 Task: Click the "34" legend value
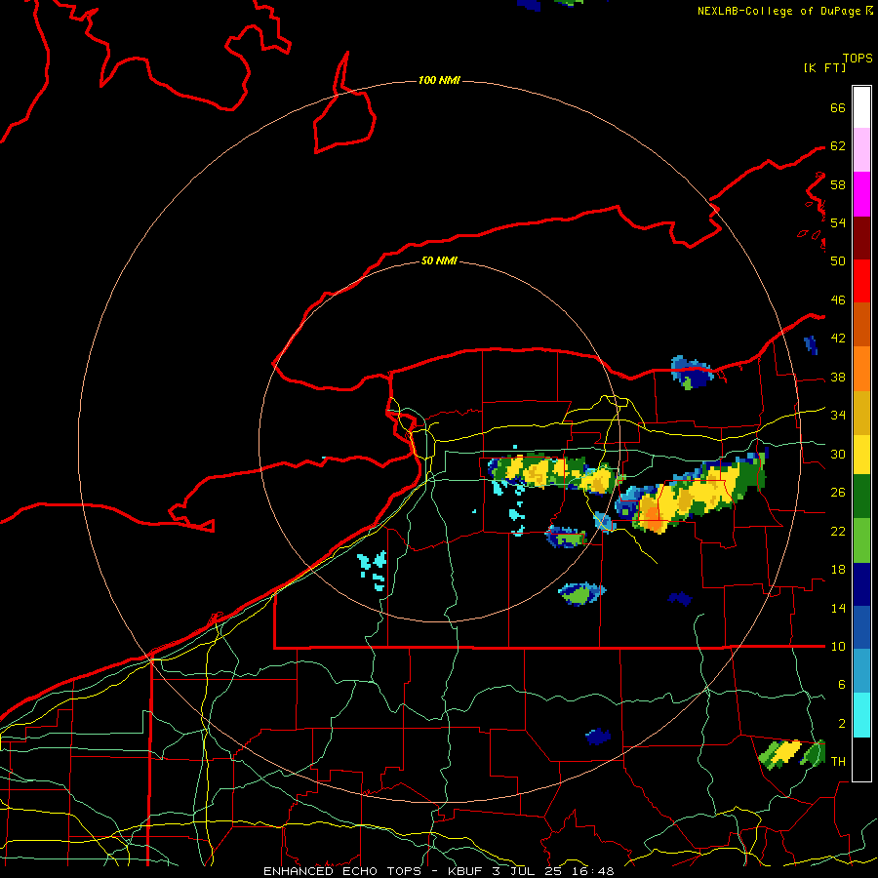click(x=838, y=416)
